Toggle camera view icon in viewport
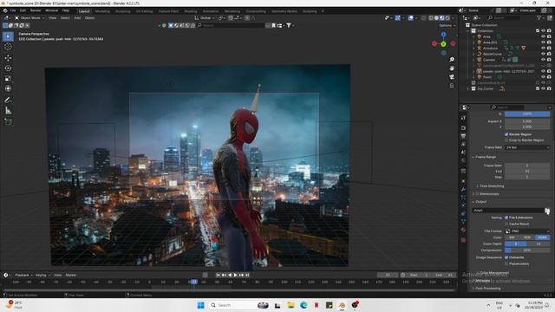Viewport: 555px width, 312px height. pos(452,77)
